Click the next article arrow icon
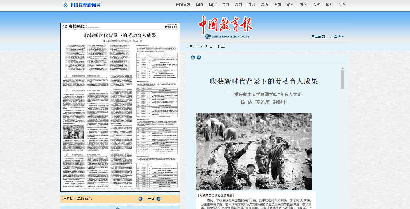Screen dimensions: 410x209 (199, 57)
